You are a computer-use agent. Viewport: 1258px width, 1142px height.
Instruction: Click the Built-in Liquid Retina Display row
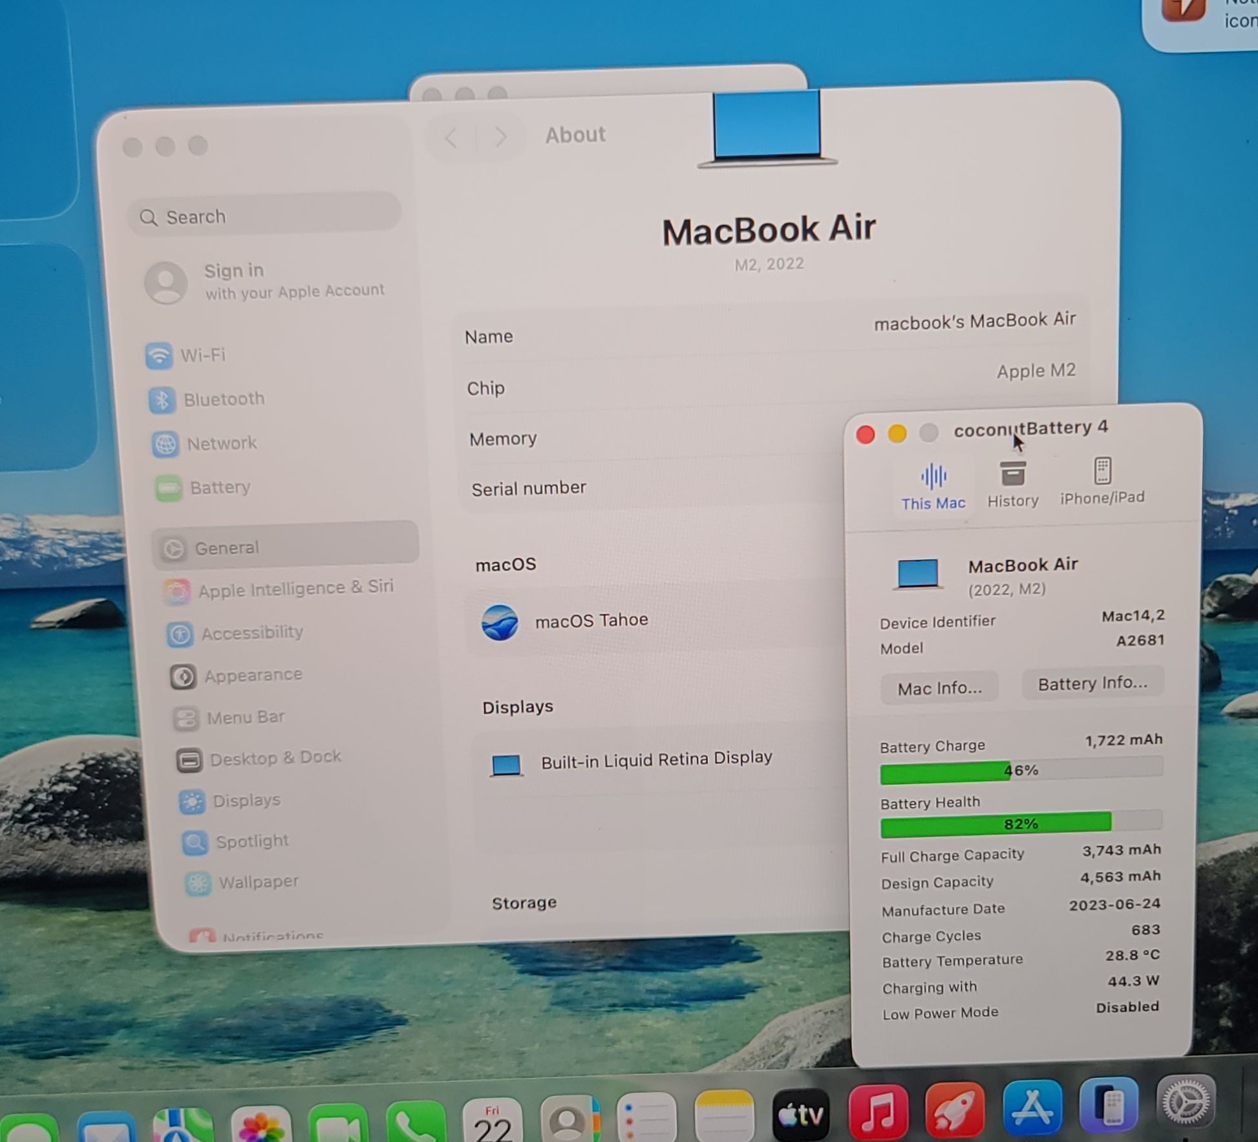click(659, 760)
